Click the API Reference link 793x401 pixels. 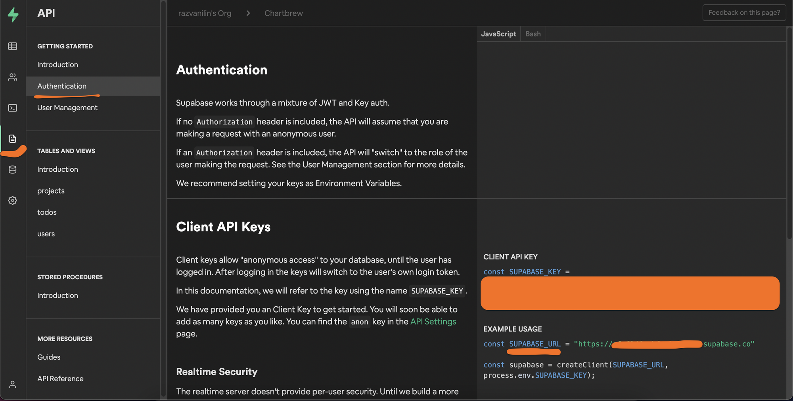(x=60, y=378)
